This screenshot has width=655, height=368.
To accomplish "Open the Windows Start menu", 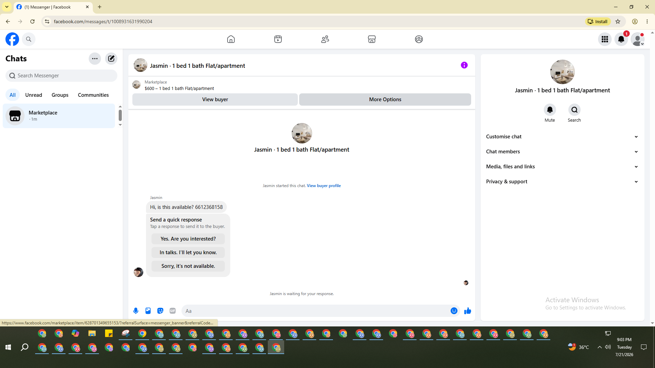I will tap(8, 347).
